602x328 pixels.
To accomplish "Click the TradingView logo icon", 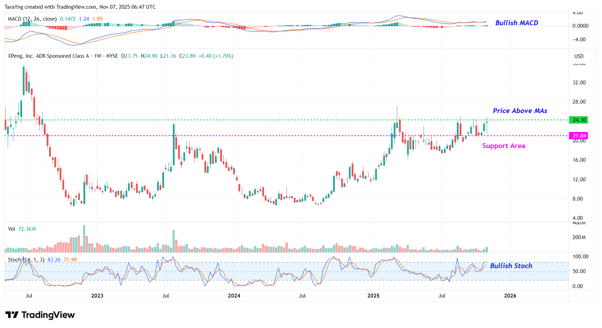I will [x=12, y=315].
